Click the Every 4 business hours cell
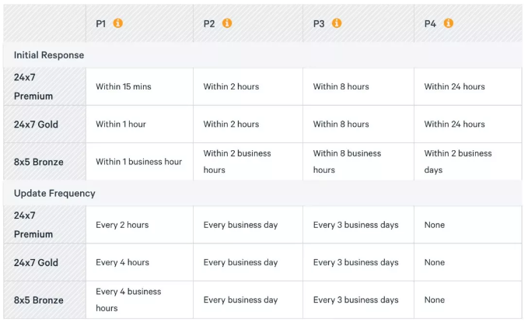The width and height of the screenshot is (528, 326). pos(139,300)
